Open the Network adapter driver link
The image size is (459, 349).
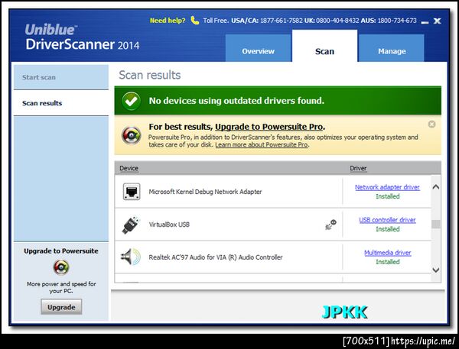387,187
